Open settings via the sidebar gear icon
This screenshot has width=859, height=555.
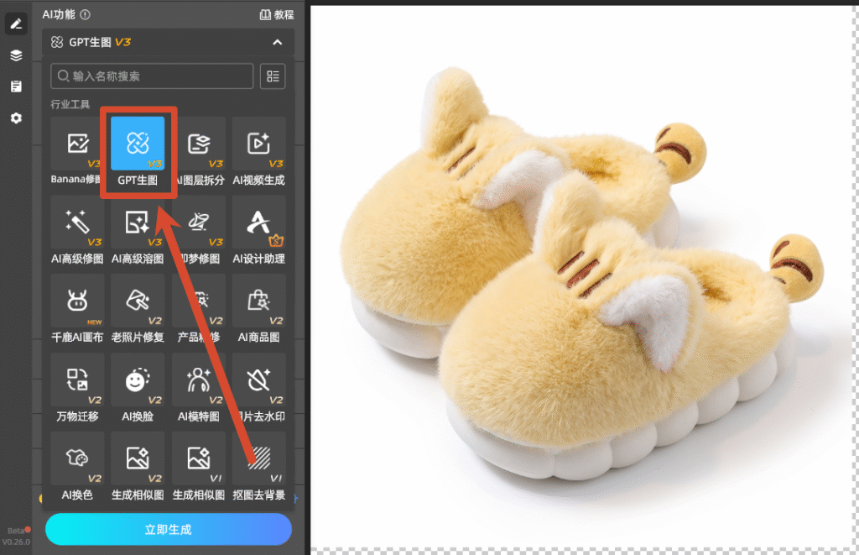16,118
